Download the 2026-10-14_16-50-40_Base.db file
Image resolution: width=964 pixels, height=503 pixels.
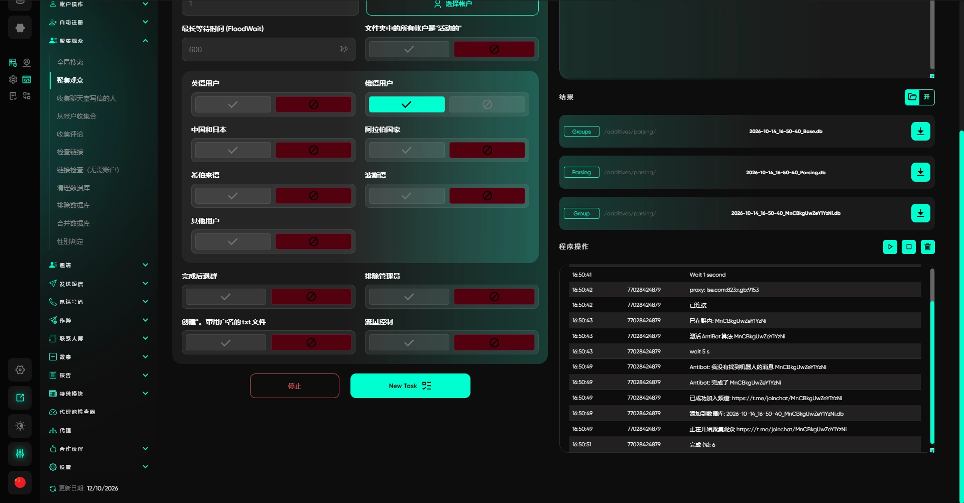coord(920,132)
